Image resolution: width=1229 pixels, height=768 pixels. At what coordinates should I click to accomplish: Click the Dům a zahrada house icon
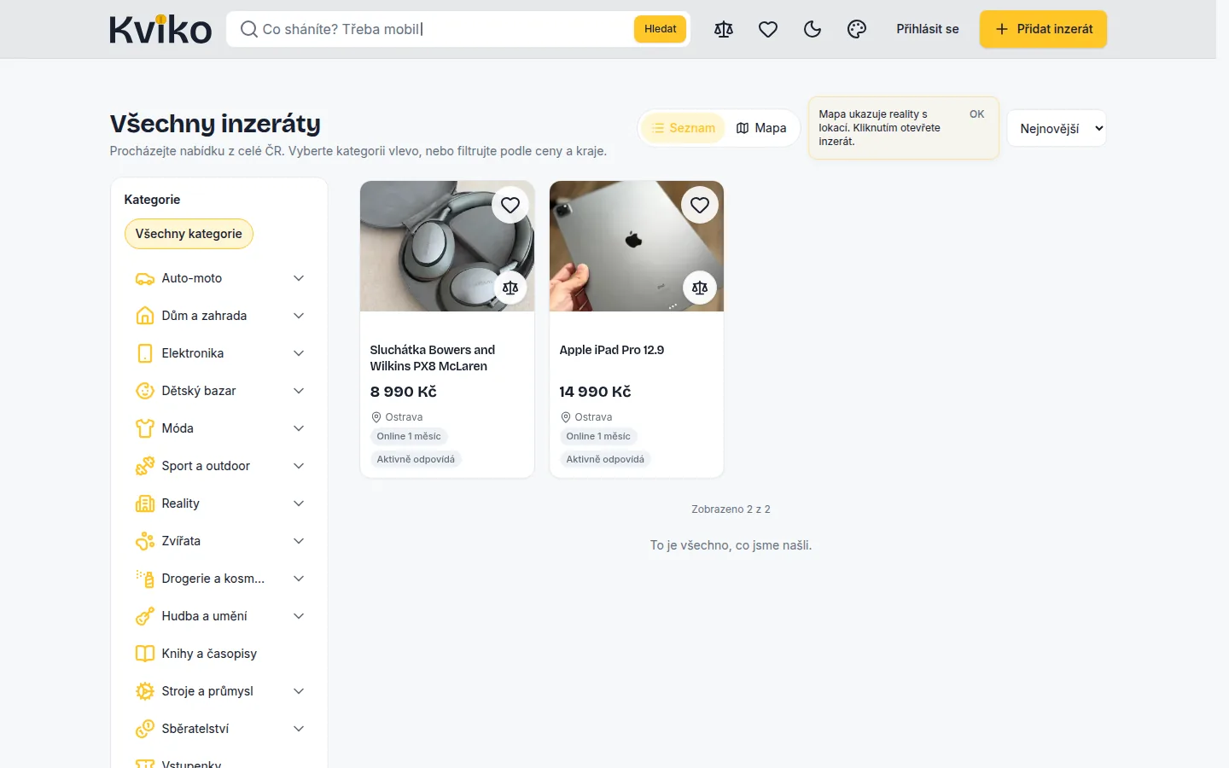(x=145, y=316)
